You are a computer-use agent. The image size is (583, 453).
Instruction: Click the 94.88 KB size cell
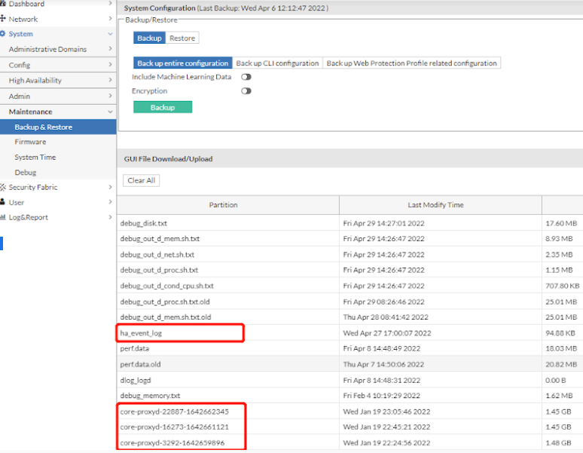pos(561,333)
